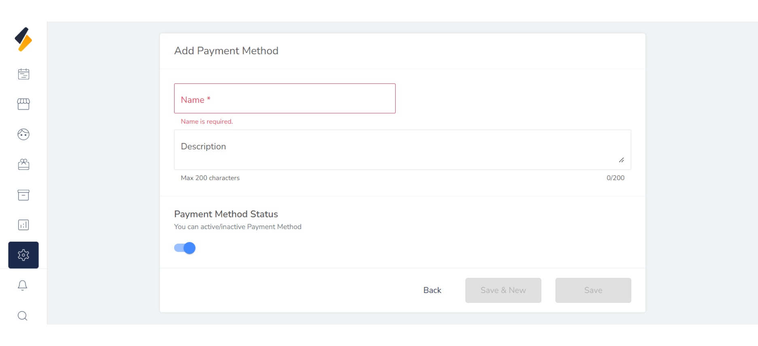Open the archive box icon in sidebar
Image resolution: width=758 pixels, height=346 pixels.
pos(23,195)
